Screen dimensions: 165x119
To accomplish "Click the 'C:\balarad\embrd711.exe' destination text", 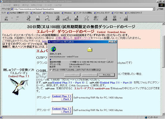I will [x=79, y=64].
